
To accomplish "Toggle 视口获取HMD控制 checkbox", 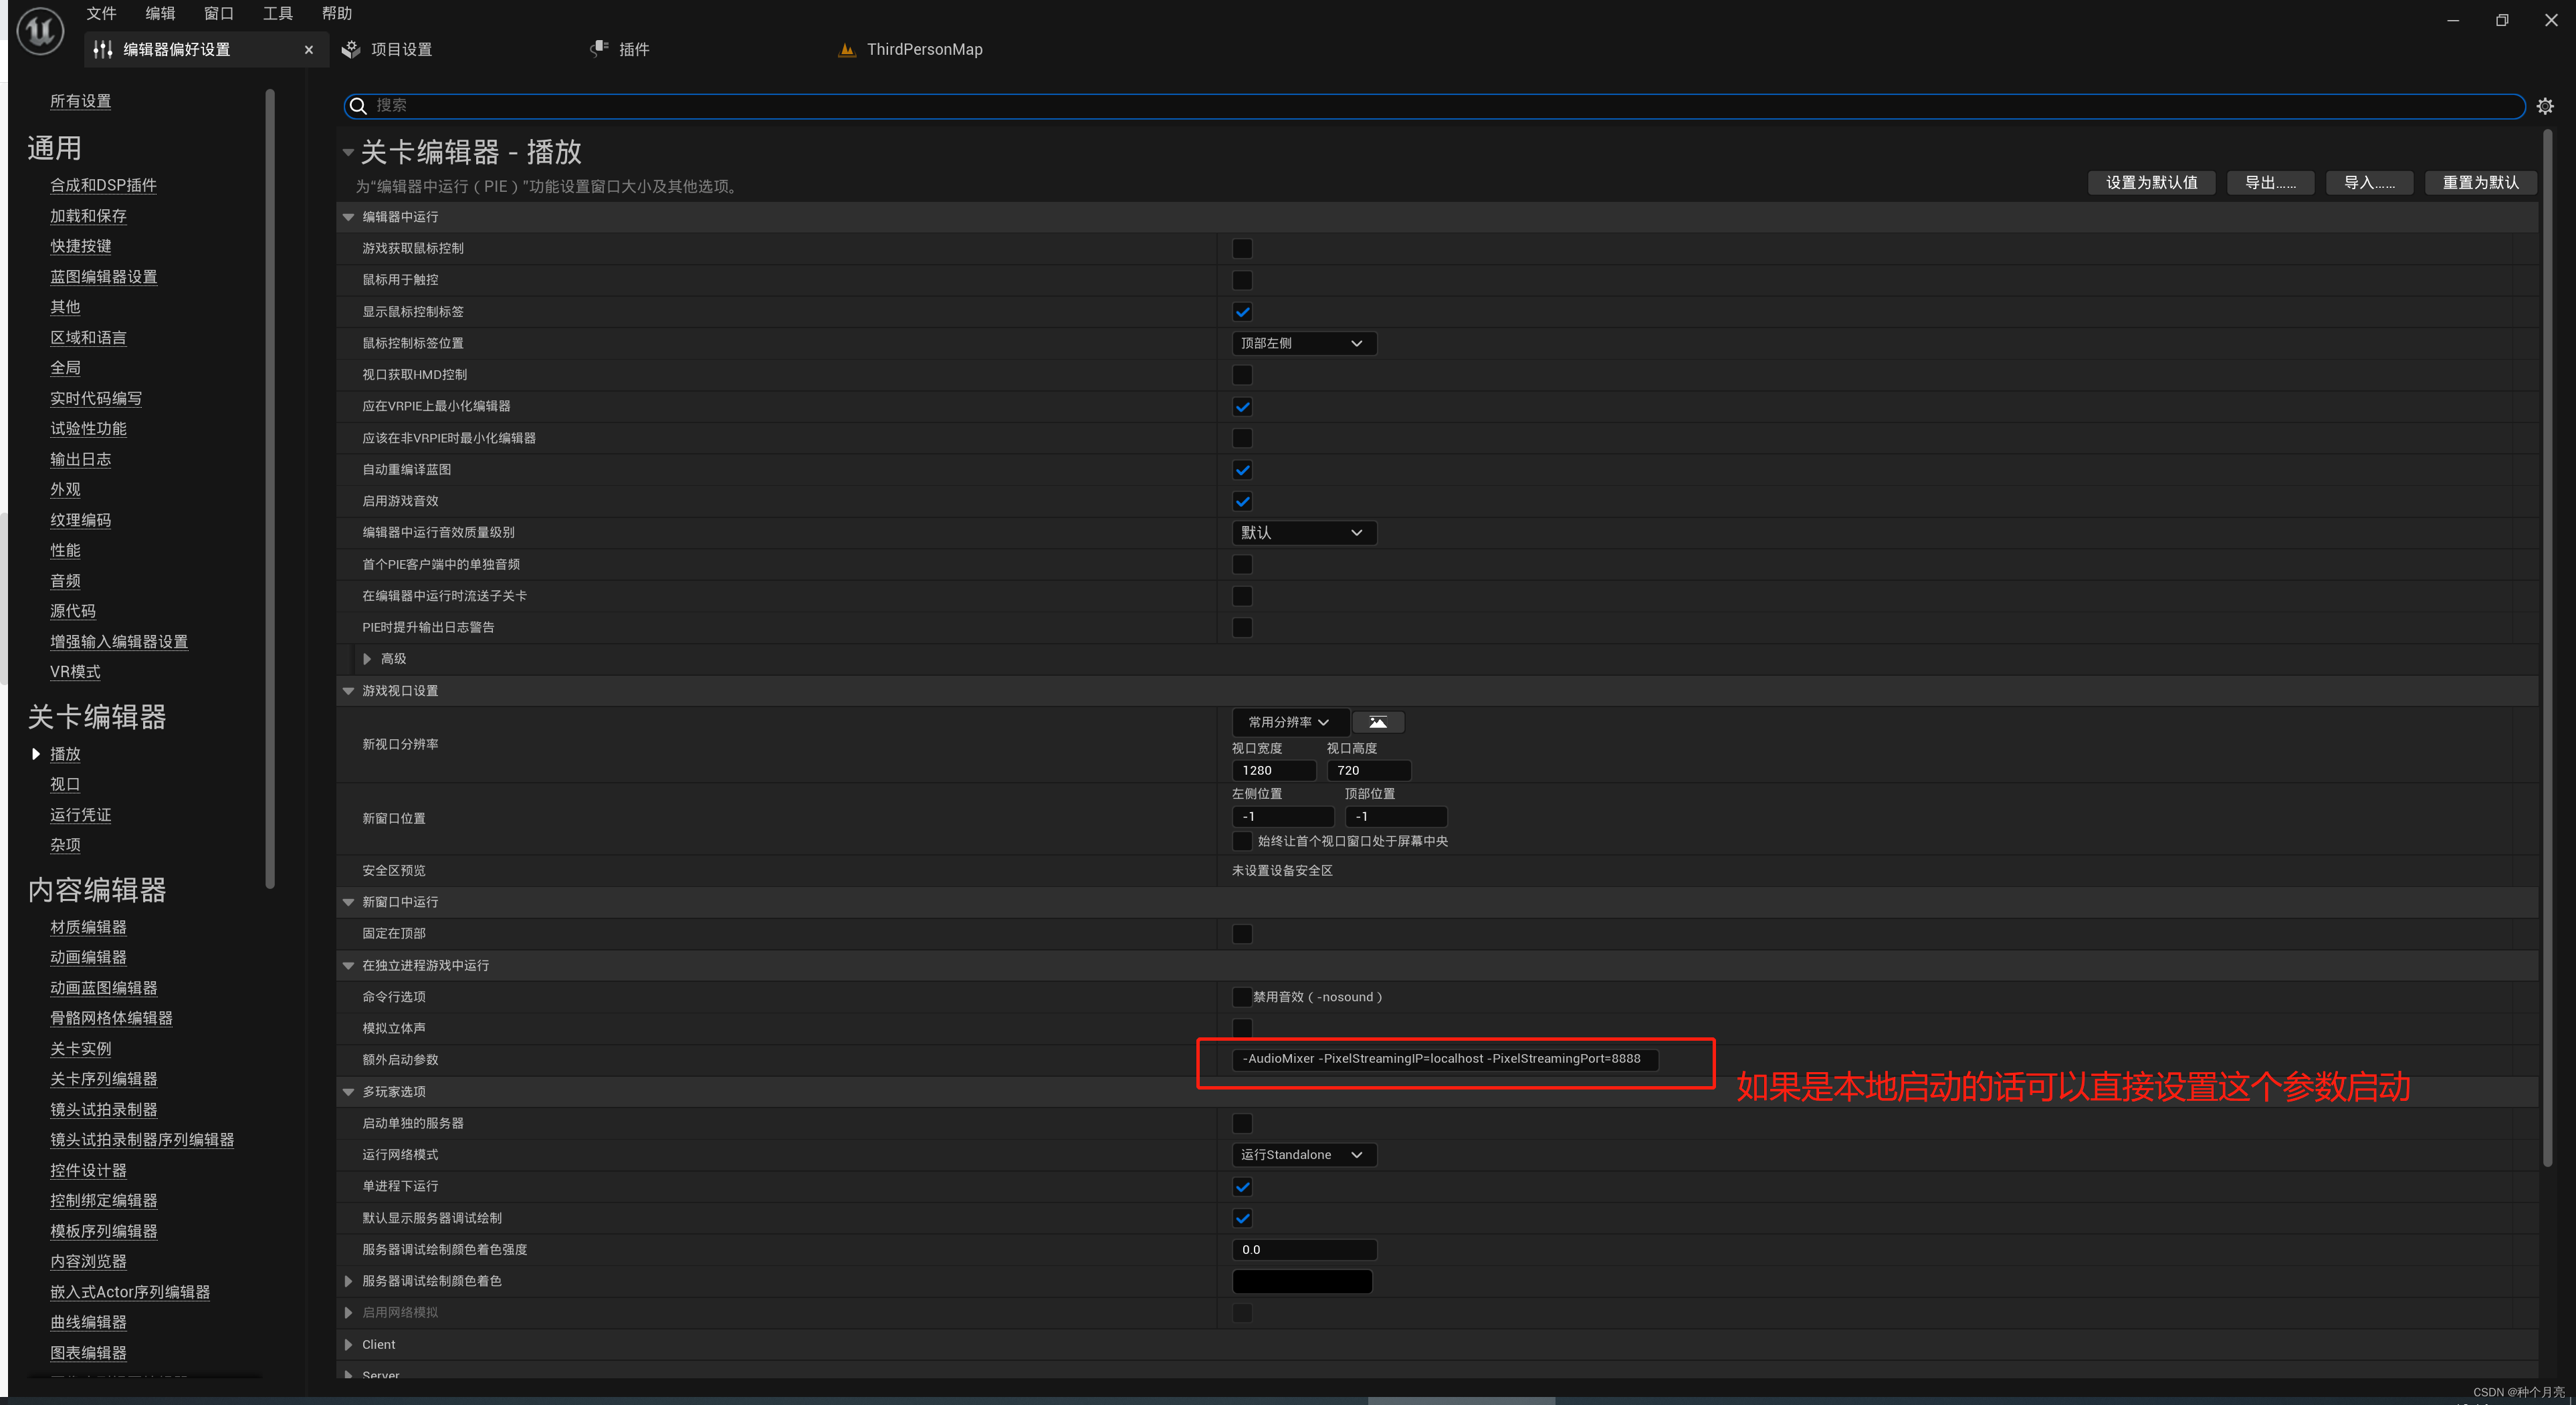I will [1242, 375].
